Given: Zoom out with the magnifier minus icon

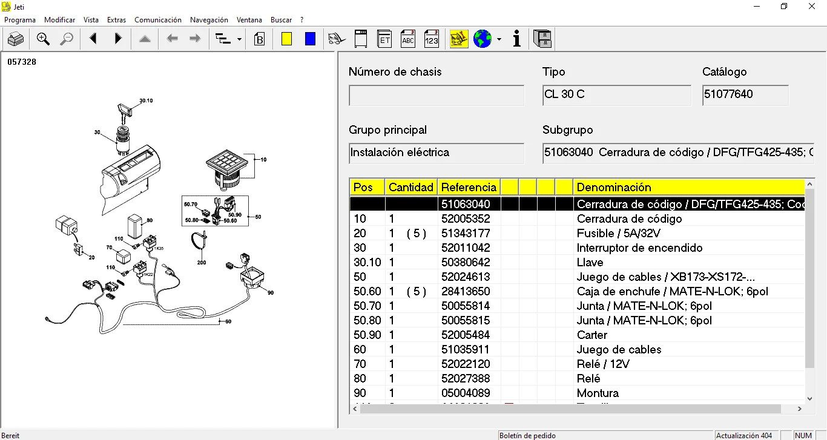Looking at the screenshot, I should pos(67,39).
